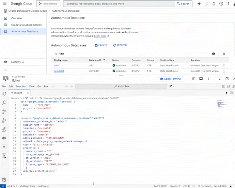Open Source Control view in activity bar
Image resolution: width=235 pixels, height=188 pixels.
click(4, 112)
